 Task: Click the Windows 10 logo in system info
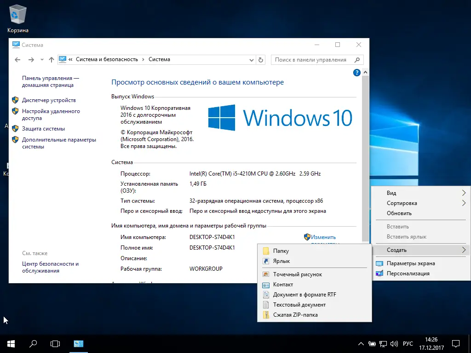280,117
